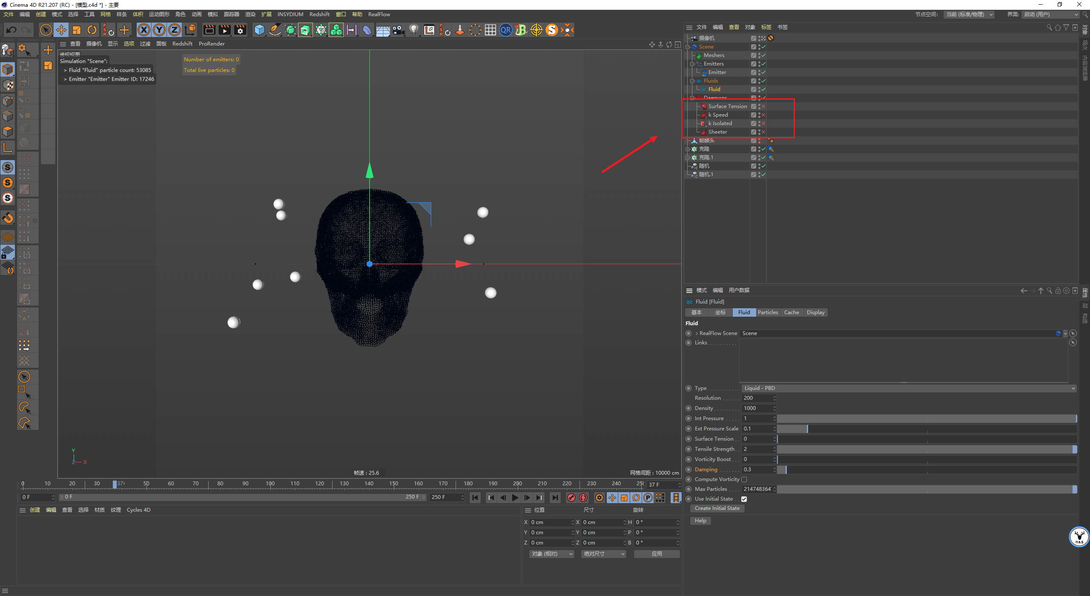This screenshot has height=596, width=1090.
Task: Open the Type Liquid - PBD dropdown
Action: click(x=909, y=388)
